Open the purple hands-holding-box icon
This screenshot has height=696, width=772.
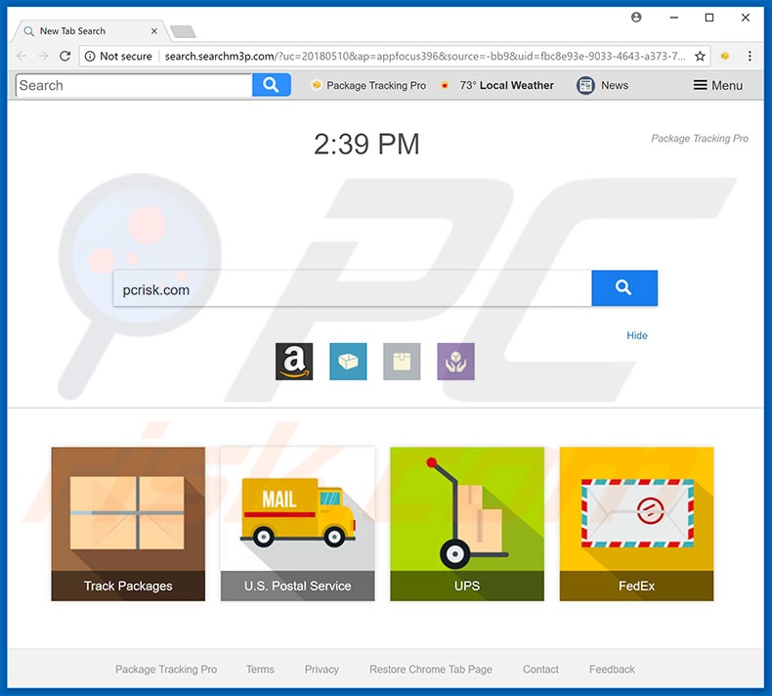[456, 362]
